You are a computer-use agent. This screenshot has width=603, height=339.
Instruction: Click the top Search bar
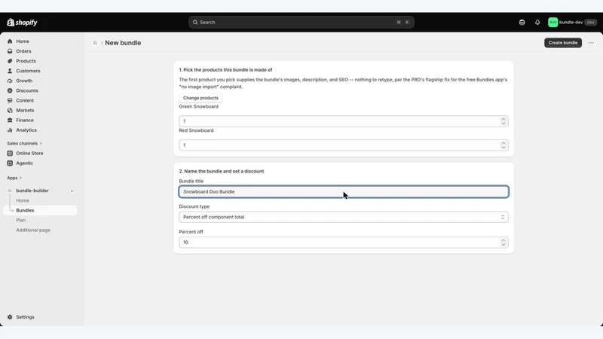pyautogui.click(x=301, y=23)
